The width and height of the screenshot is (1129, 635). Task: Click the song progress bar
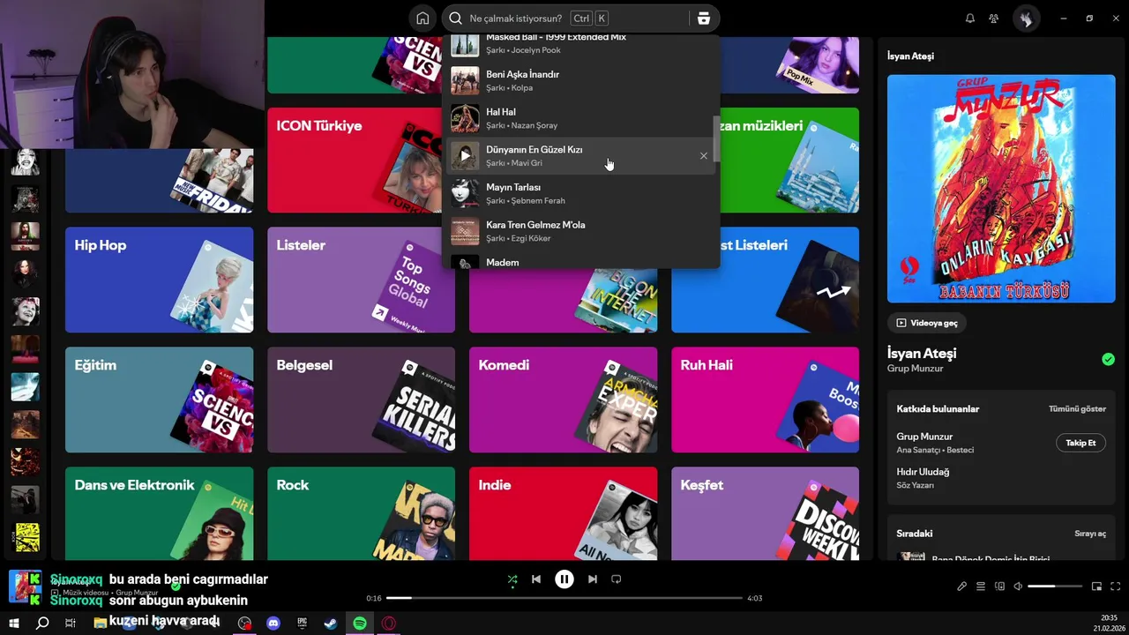point(564,598)
